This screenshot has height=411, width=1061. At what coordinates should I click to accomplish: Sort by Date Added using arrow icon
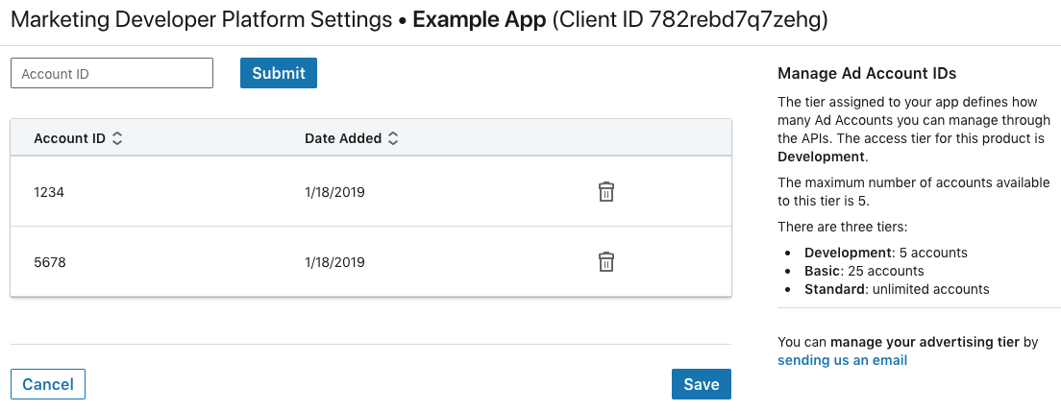point(393,138)
